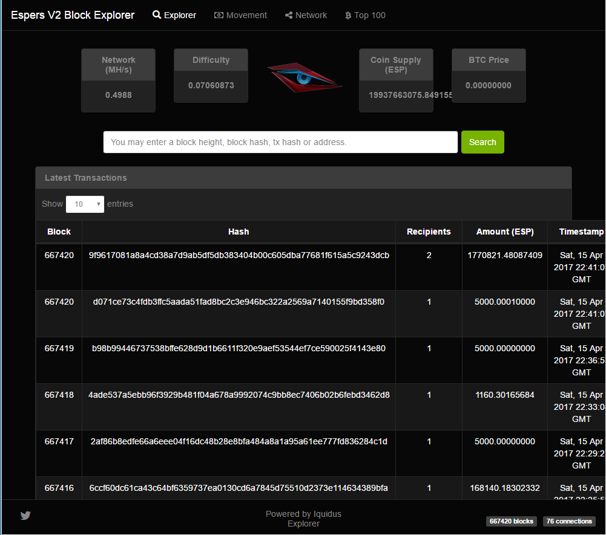The image size is (606, 535).
Task: Click the Powered by Iquidus Explorer text
Action: click(x=303, y=519)
